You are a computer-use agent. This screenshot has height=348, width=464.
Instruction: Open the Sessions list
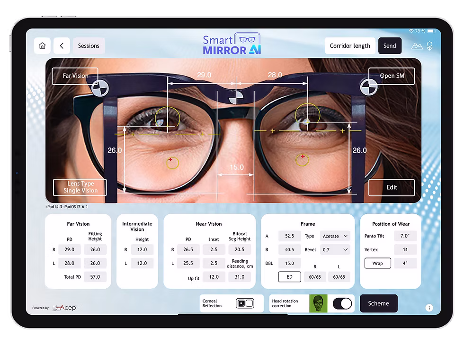(x=89, y=46)
